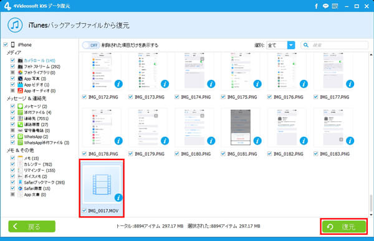Select App 文書 (0) category

35,194
